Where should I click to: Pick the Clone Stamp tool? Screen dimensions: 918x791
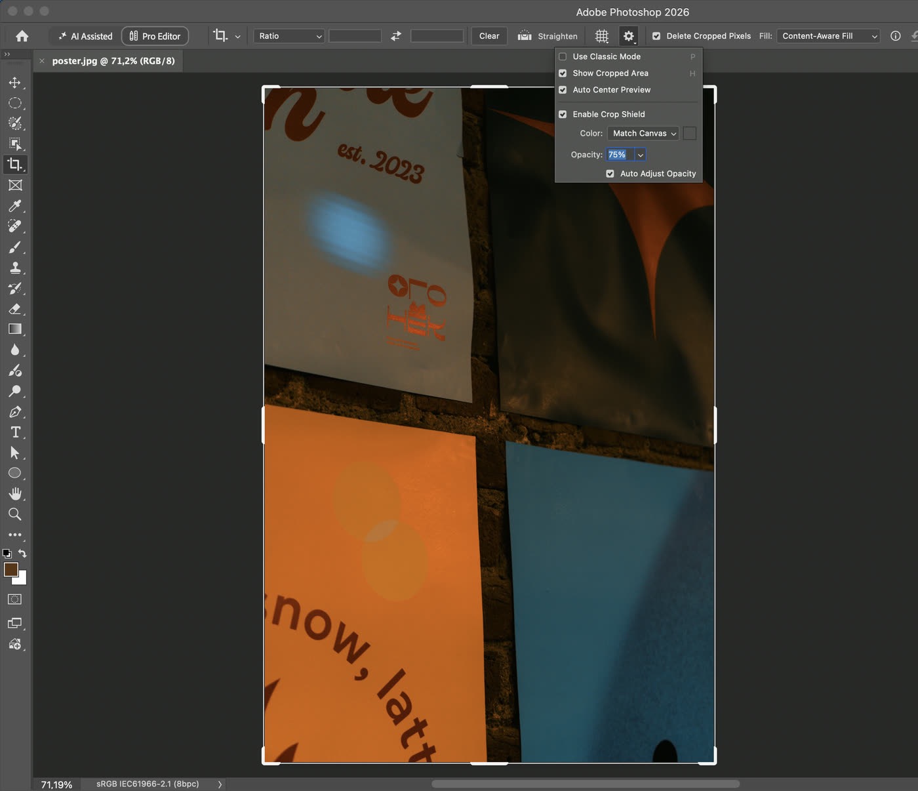point(15,268)
